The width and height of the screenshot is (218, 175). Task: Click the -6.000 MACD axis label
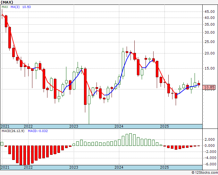point(210,164)
